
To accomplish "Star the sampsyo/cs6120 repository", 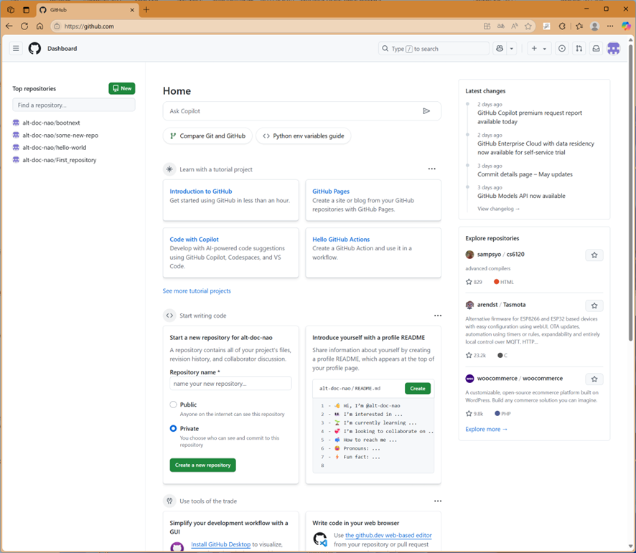I will (x=594, y=255).
